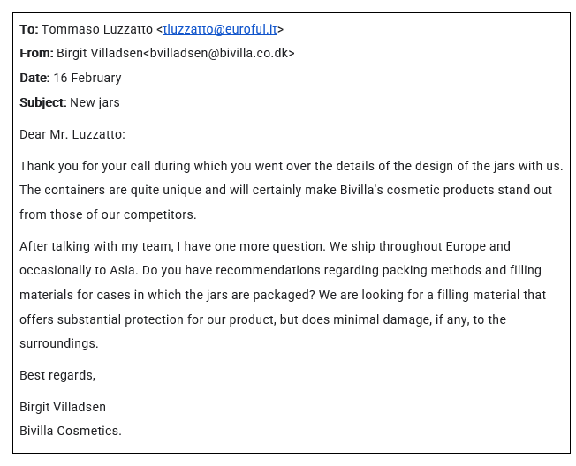Select the recipient name Tommaso Luzzatto
The image size is (576, 466).
97,29
